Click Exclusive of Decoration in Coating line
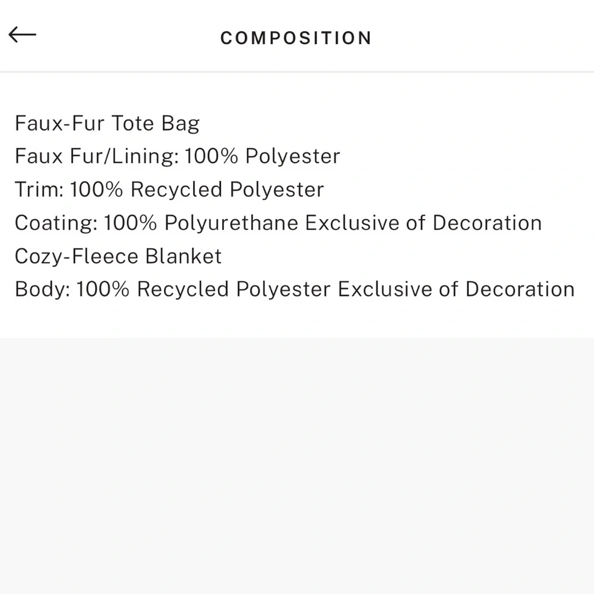 point(423,223)
